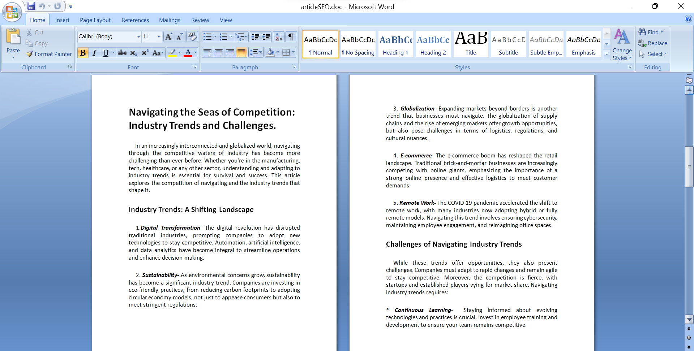Image resolution: width=694 pixels, height=351 pixels.
Task: Open the Clipboard pane launcher
Action: (70, 67)
